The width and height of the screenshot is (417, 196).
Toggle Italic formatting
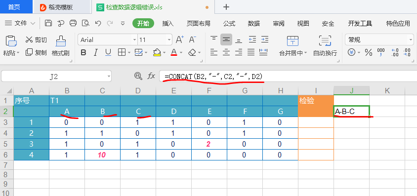(96, 53)
